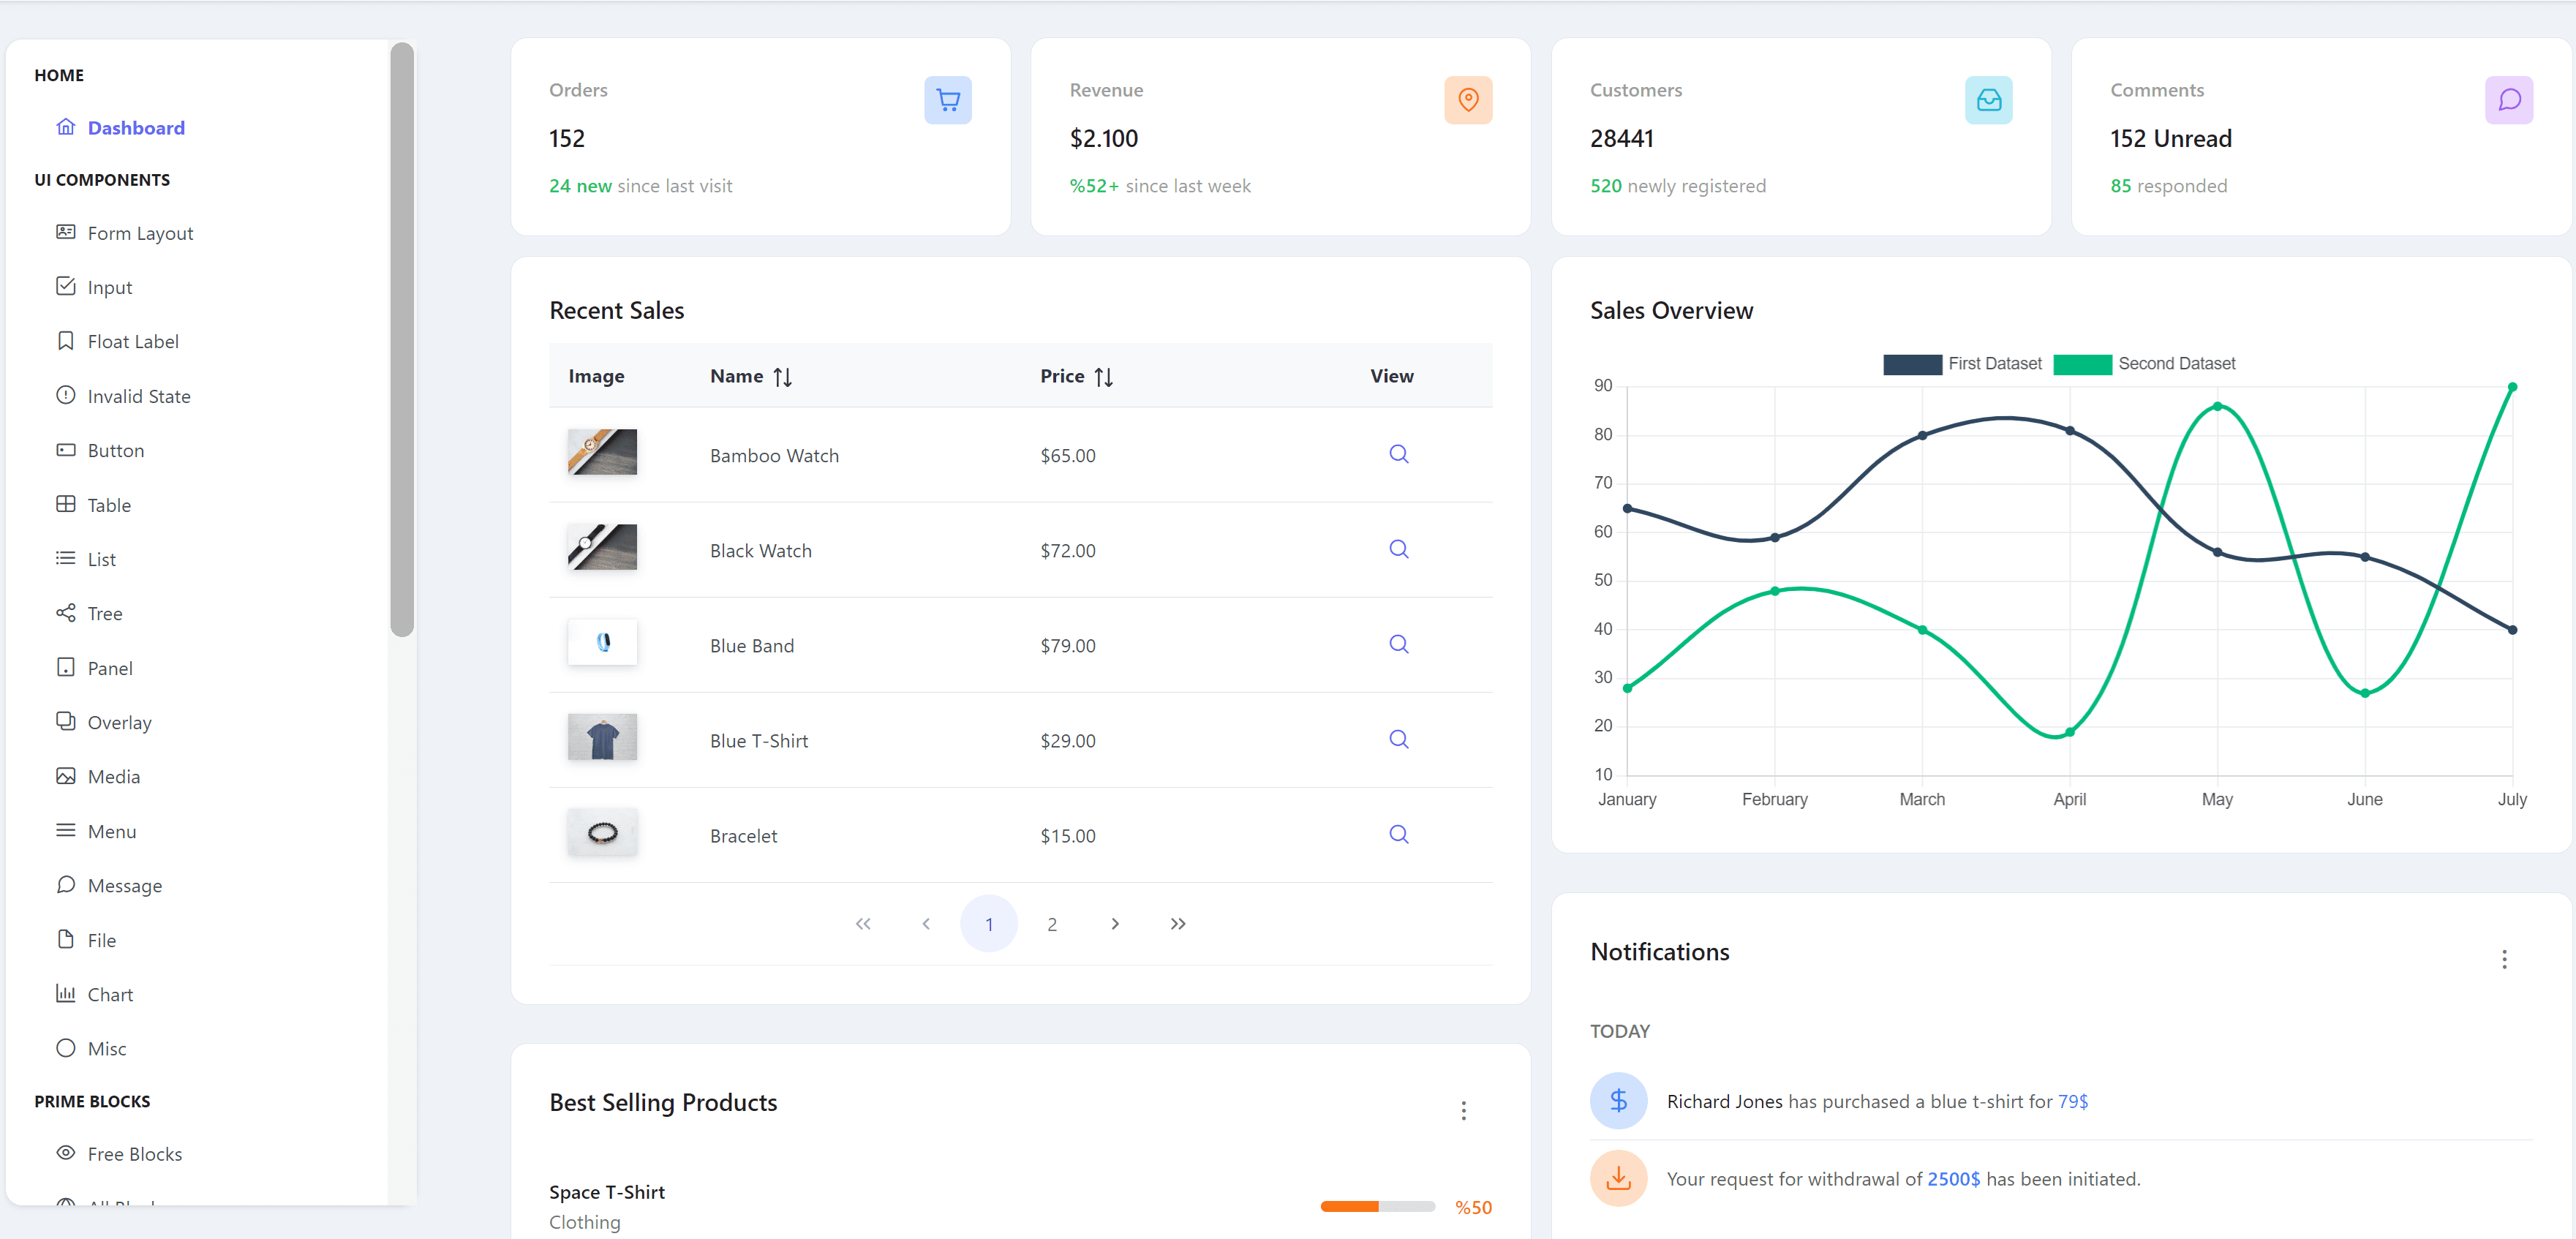2576x1239 pixels.
Task: Toggle sorting by the Name column
Action: 783,376
